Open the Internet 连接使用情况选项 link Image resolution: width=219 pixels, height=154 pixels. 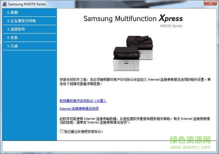coord(79,108)
